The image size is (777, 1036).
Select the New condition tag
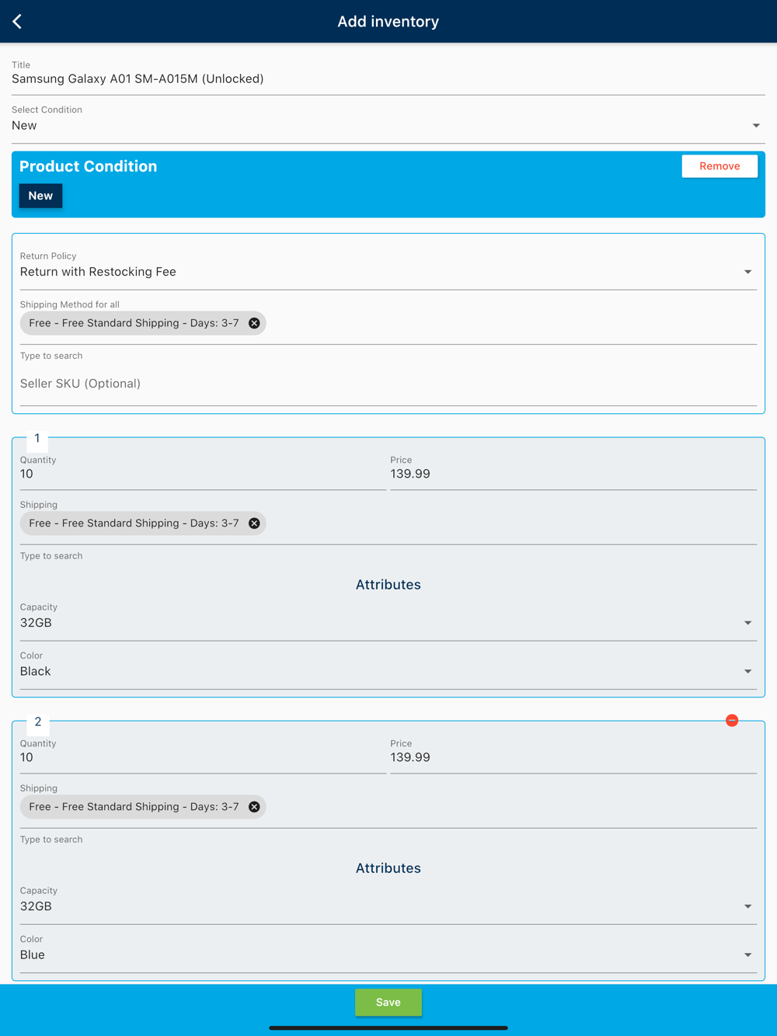click(x=40, y=196)
